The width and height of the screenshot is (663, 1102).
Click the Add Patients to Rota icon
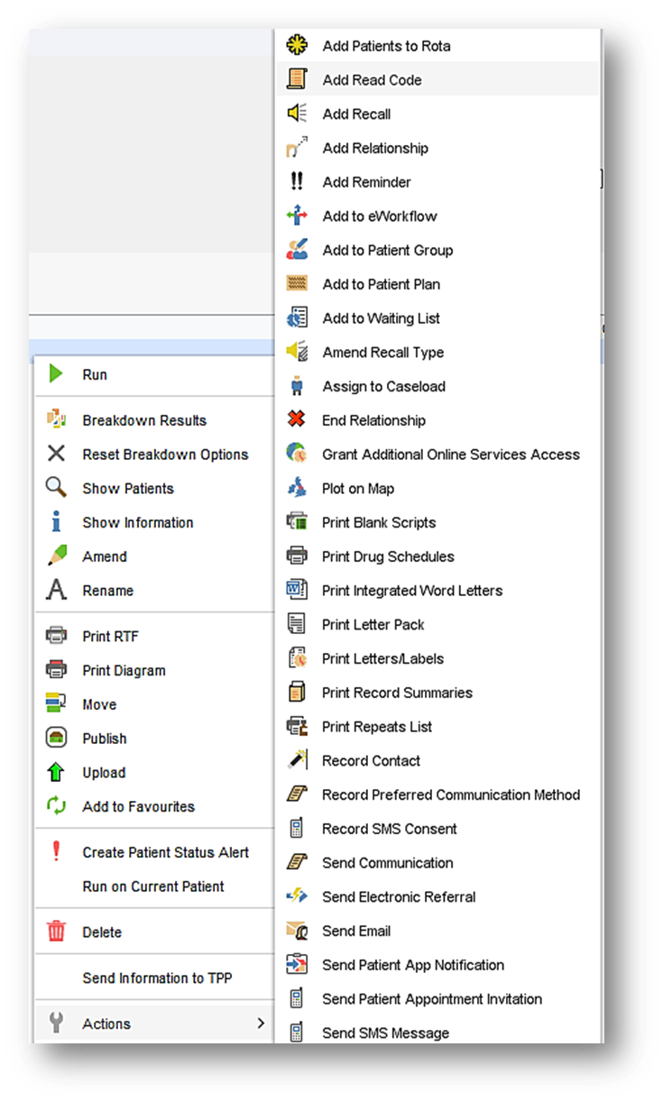(297, 45)
